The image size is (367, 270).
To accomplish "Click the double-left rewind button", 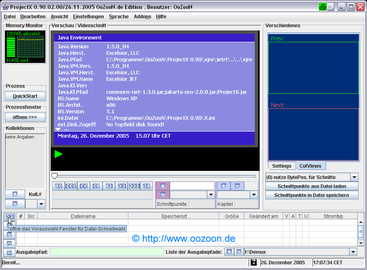I will pos(84,186).
